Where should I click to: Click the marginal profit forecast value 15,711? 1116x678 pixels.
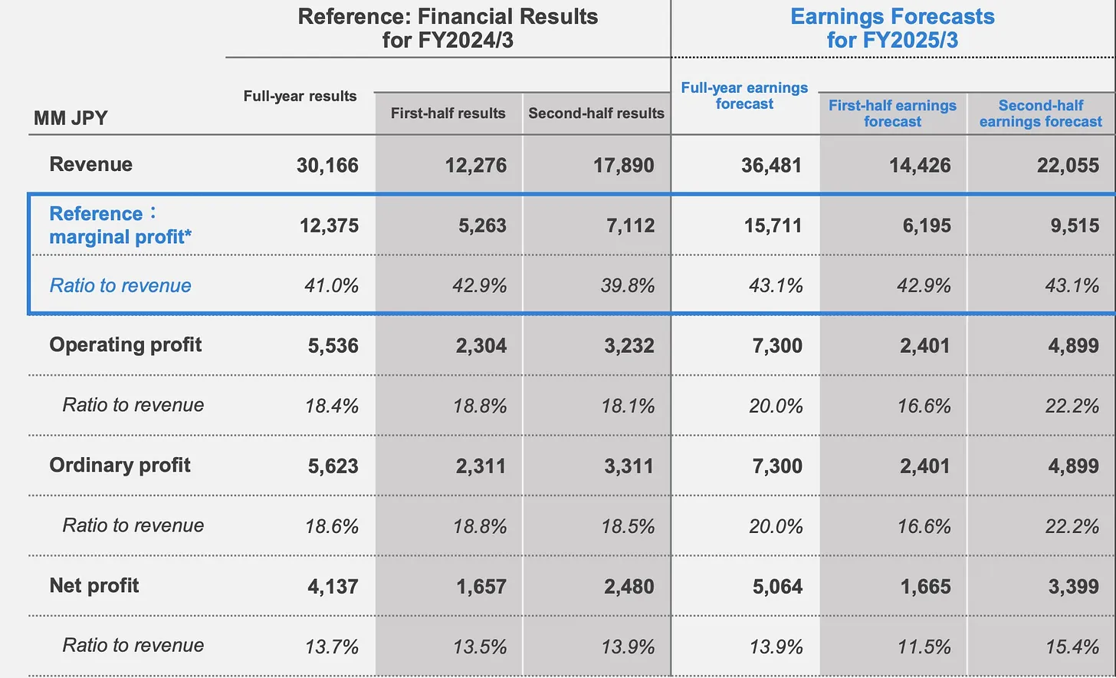coord(773,225)
